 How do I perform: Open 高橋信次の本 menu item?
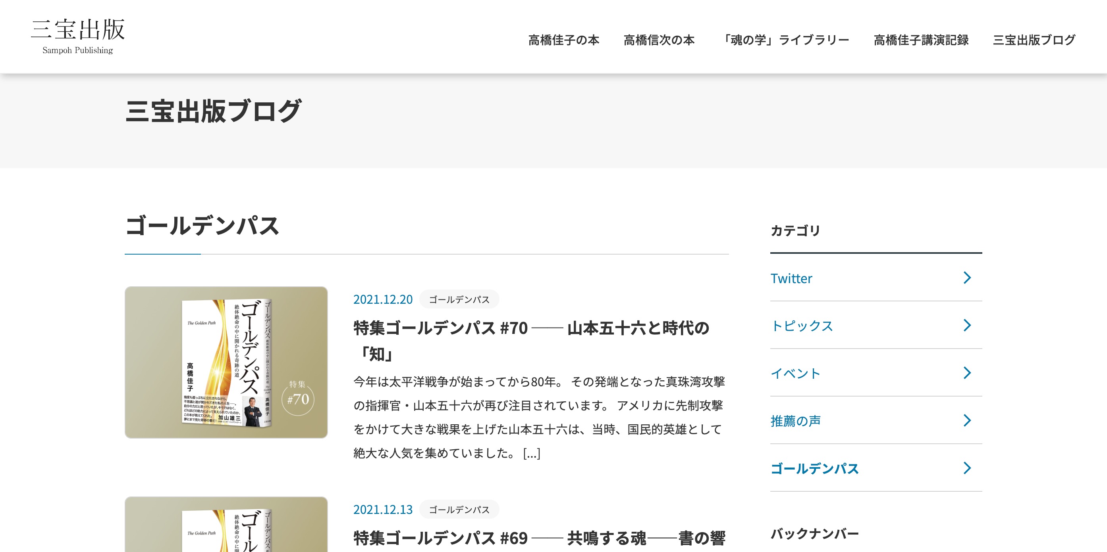coord(659,40)
